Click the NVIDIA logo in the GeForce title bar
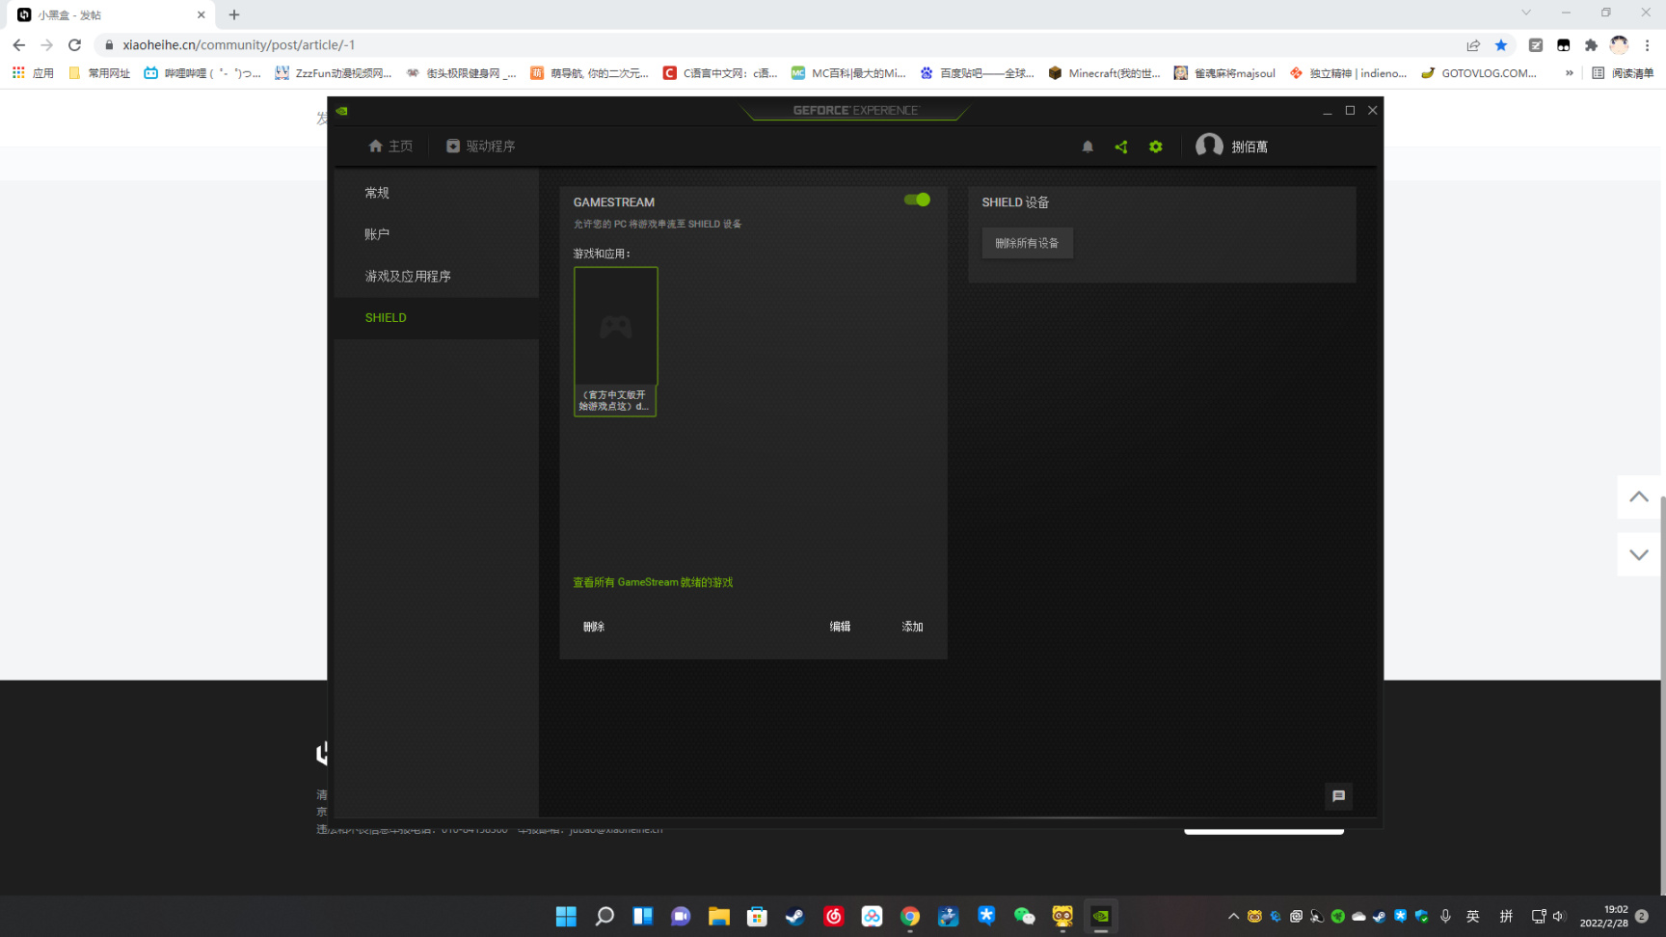Image resolution: width=1666 pixels, height=937 pixels. 342,111
